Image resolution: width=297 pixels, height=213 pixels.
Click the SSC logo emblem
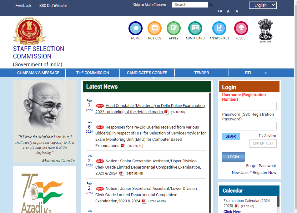(x=29, y=31)
